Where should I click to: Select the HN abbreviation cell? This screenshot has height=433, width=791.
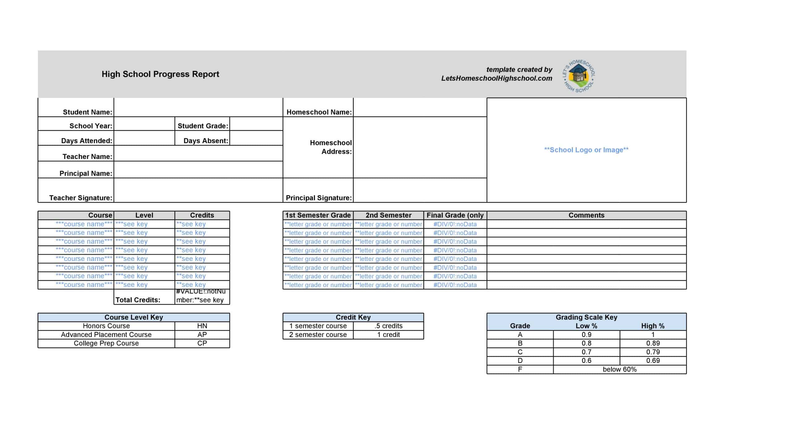pos(202,326)
